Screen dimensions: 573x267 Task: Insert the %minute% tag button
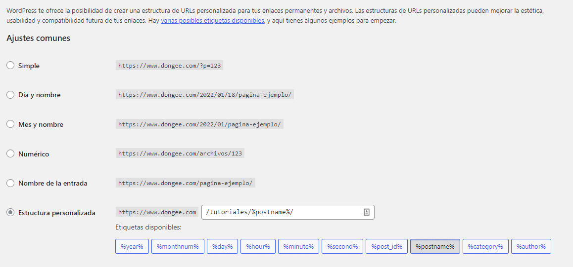[x=298, y=246]
